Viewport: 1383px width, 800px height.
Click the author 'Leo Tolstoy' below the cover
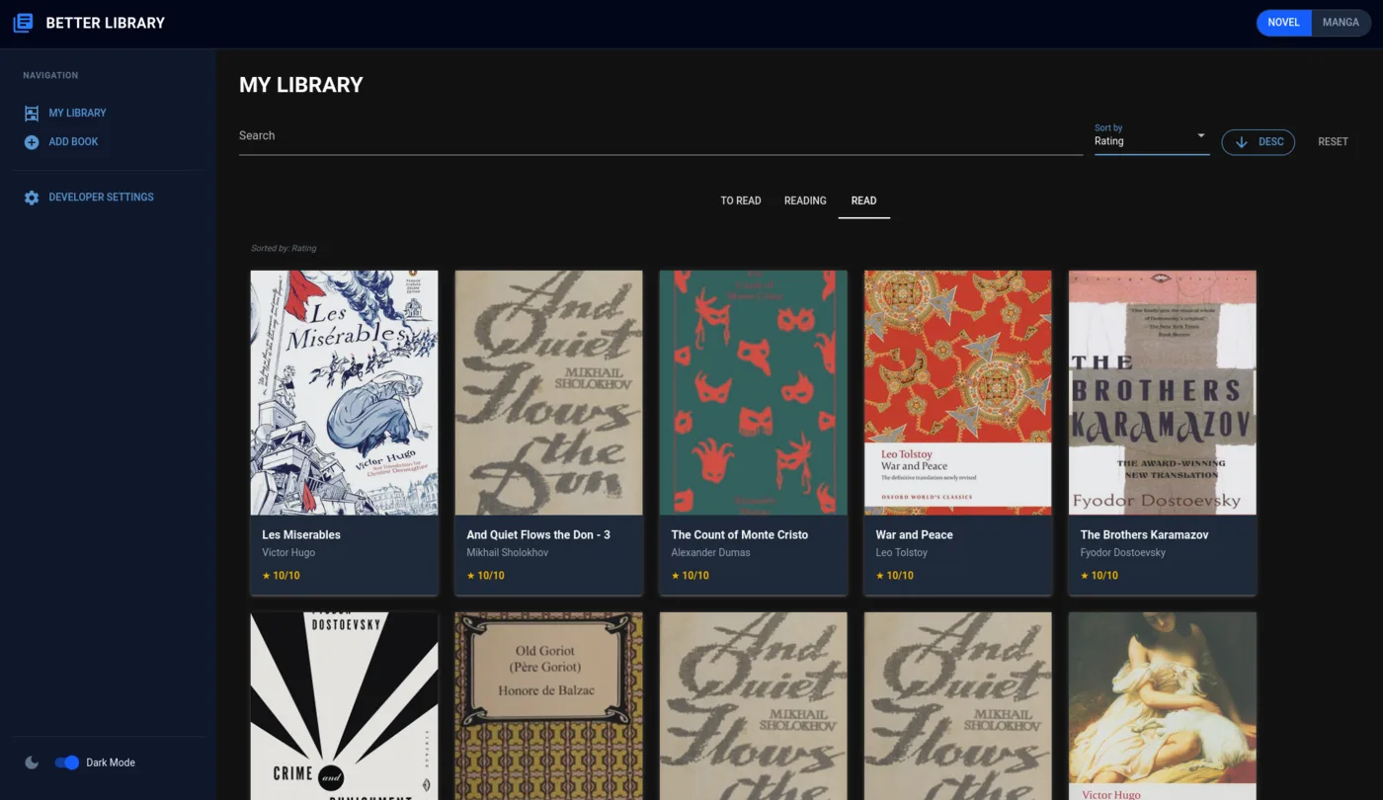coord(901,553)
